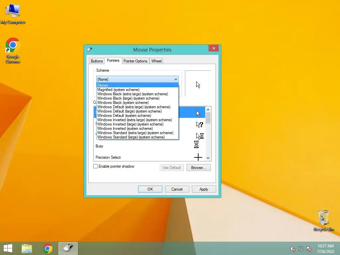This screenshot has width=340, height=255.
Task: Open the Pointer Options tab
Action: [x=135, y=61]
